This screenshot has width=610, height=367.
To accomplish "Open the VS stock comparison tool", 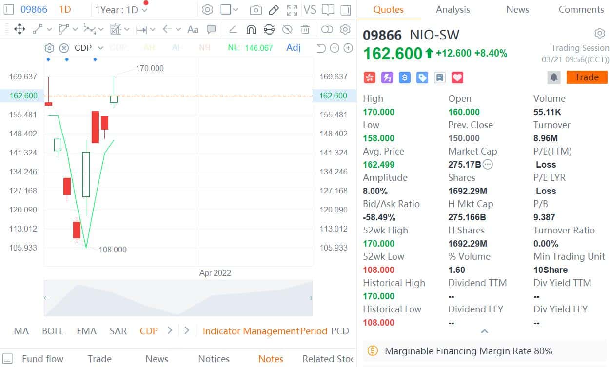I will [x=311, y=9].
